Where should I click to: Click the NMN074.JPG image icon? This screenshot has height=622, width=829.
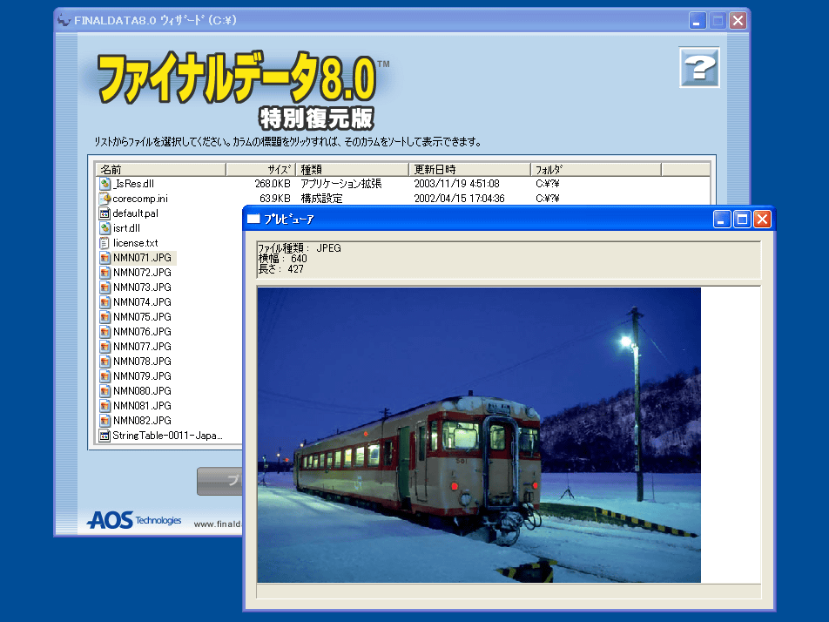(x=104, y=302)
